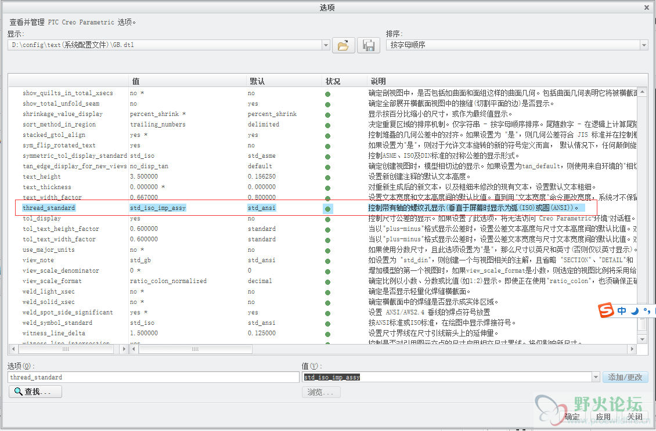Viewport: 656px width, 431px height.
Task: Click the Close button at bottom
Action: coord(635,416)
